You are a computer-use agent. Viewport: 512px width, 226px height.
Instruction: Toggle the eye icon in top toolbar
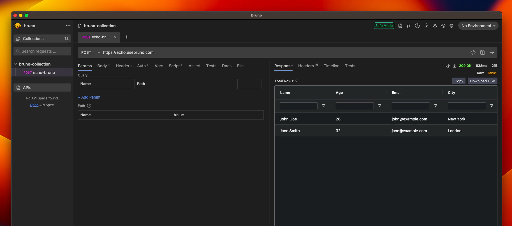[x=435, y=26]
